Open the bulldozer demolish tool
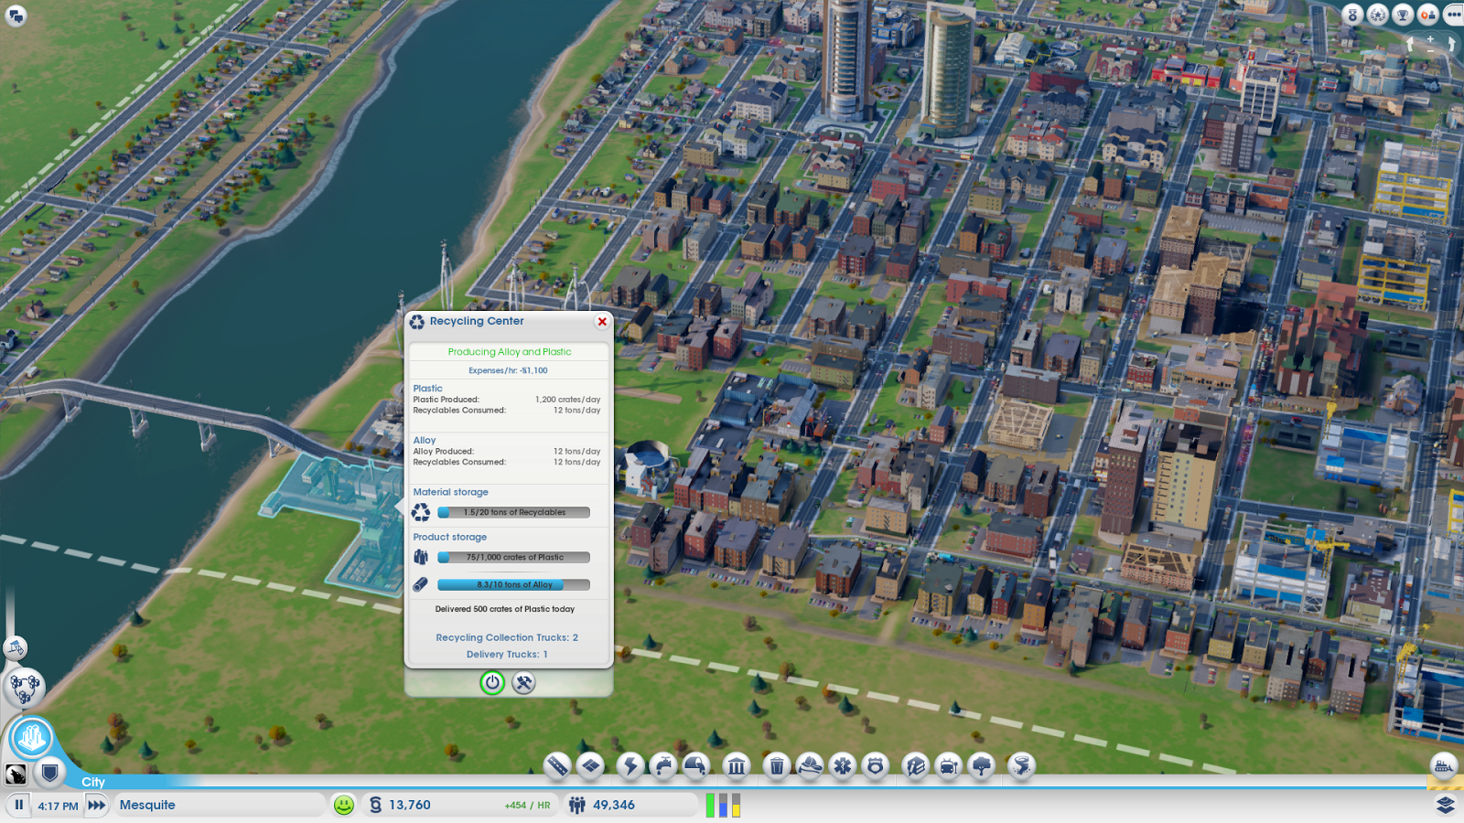Viewport: 1464px width, 823px height. click(1444, 766)
